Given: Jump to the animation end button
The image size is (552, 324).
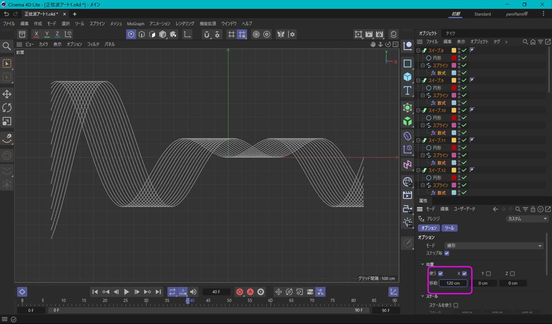Looking at the screenshot, I should tap(158, 292).
